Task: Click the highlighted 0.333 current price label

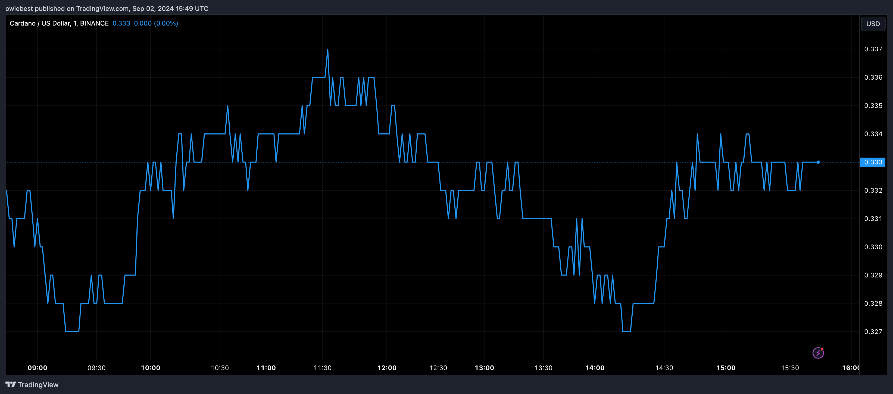Action: tap(873, 162)
